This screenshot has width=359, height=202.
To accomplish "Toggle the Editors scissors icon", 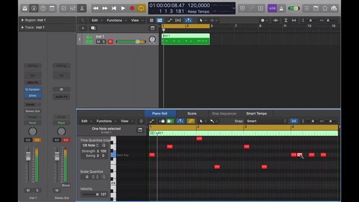I will [x=82, y=8].
